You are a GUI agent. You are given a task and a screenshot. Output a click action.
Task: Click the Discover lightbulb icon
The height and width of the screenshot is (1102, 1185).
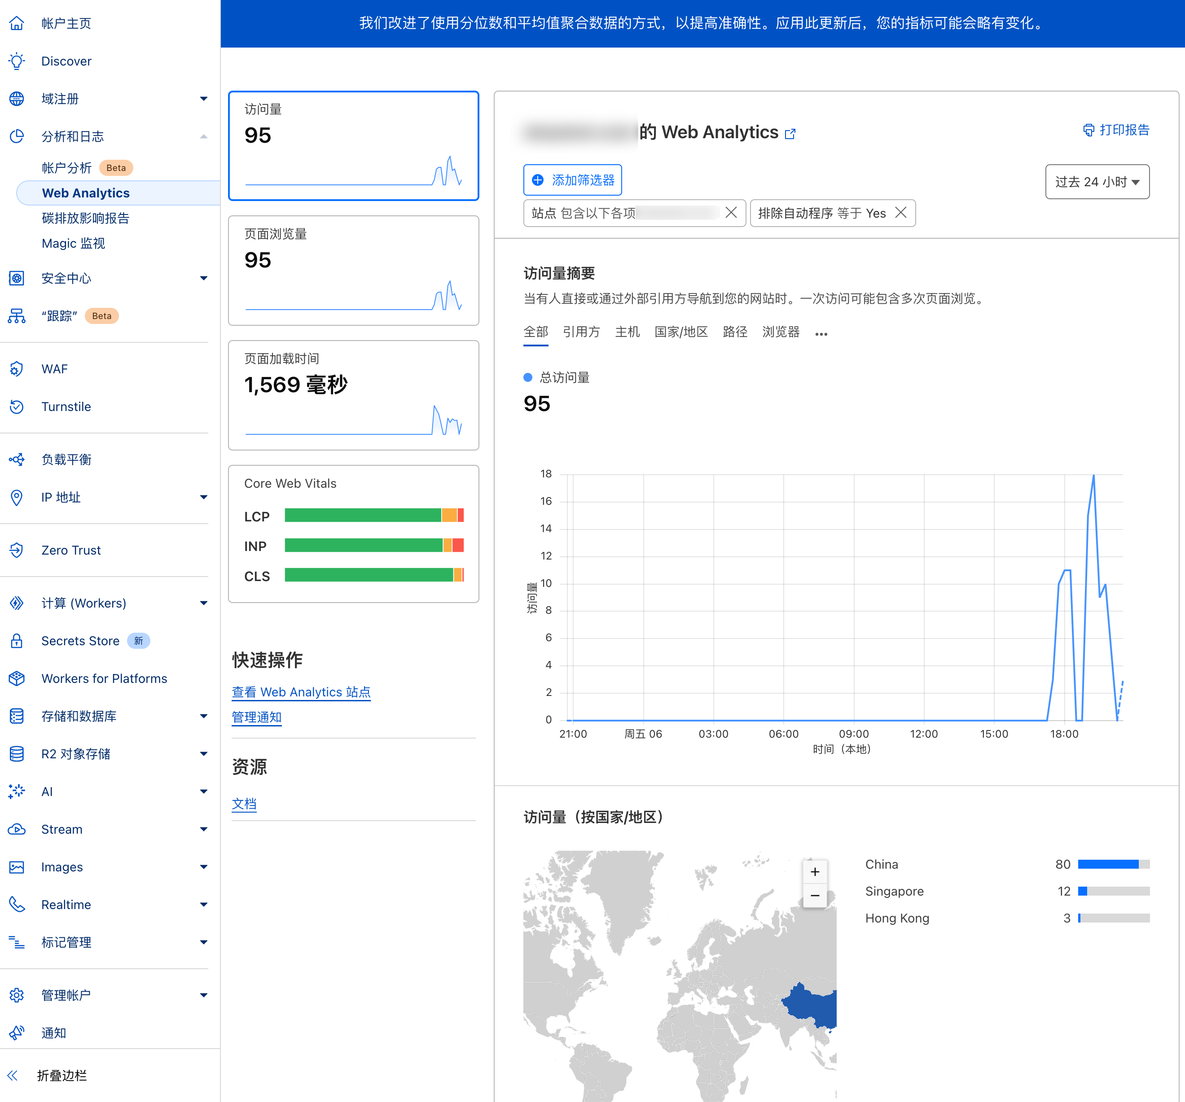17,61
